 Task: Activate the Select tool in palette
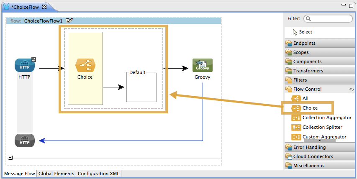(306, 32)
